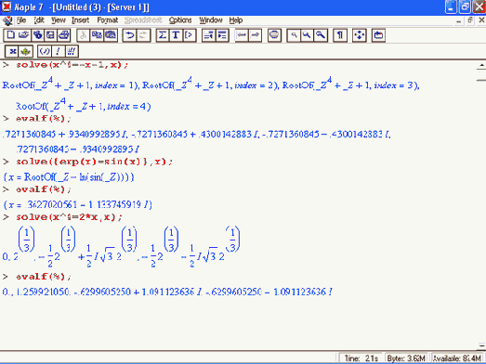Open an existing worksheet via folder icon
Viewport: 486px width, 364px height.
pos(24,35)
